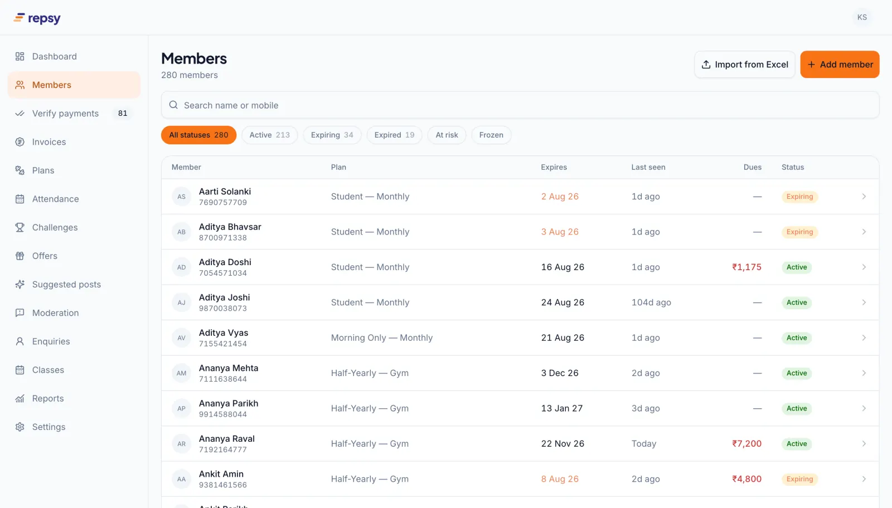Open the KS user avatar menu
The height and width of the screenshot is (508, 892).
(862, 17)
